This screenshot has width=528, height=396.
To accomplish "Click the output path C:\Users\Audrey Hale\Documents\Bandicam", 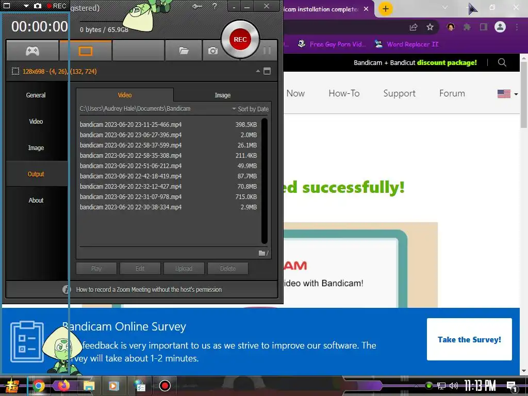I will pos(135,109).
